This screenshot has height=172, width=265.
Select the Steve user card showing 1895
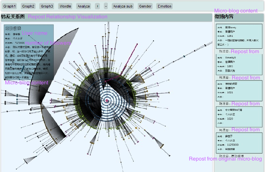click(x=239, y=64)
